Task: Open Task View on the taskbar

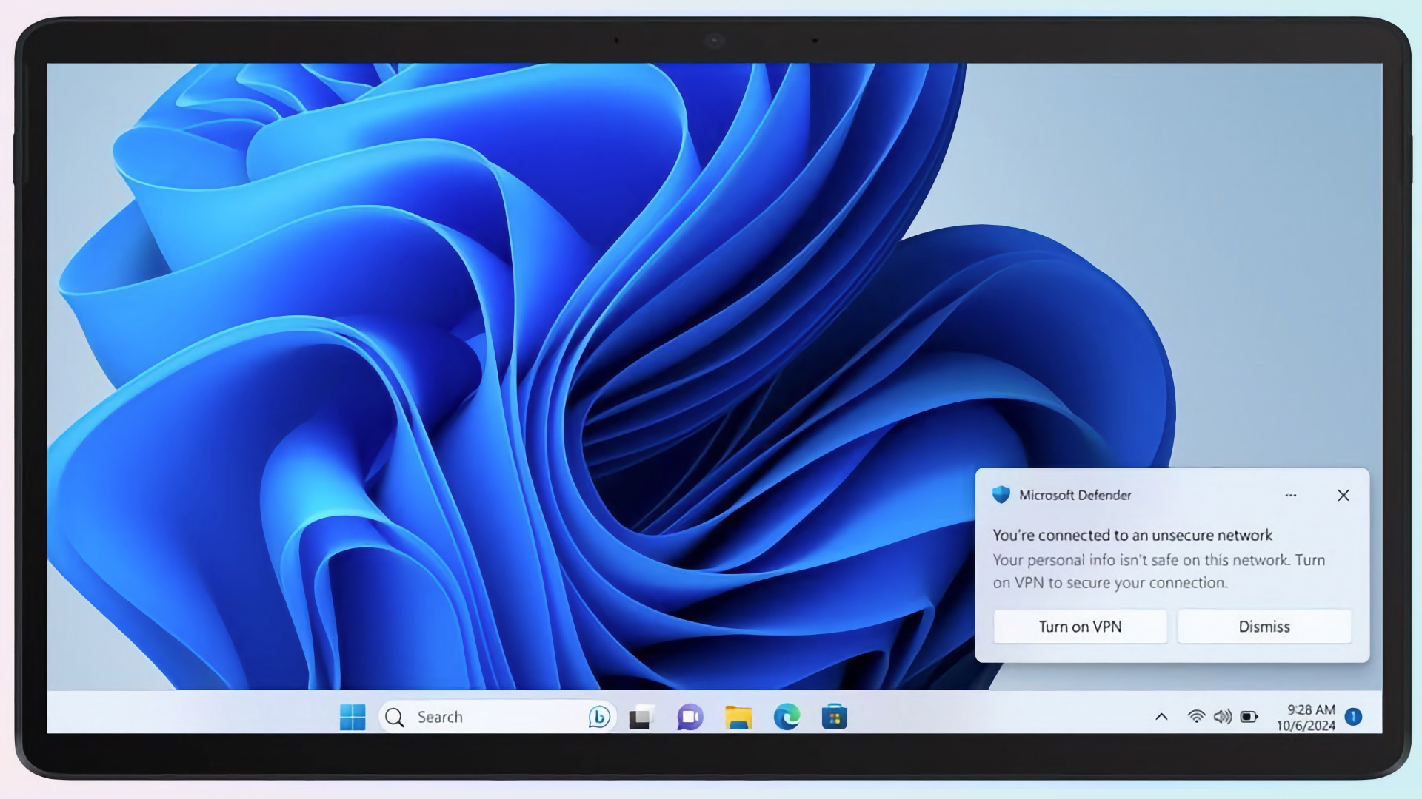Action: [x=641, y=717]
